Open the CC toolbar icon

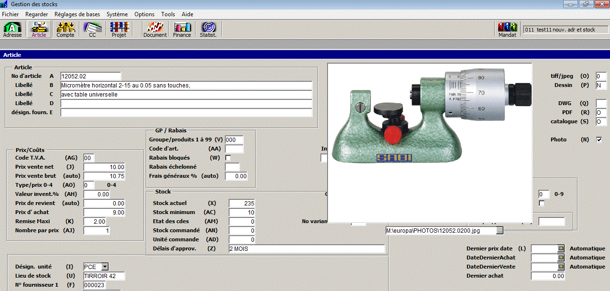tap(92, 30)
